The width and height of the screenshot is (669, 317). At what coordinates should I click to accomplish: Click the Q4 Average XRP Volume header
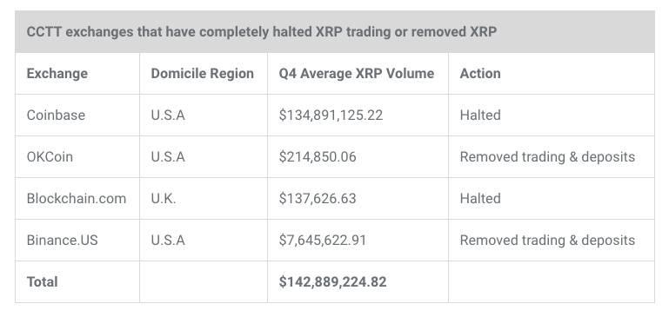(357, 73)
